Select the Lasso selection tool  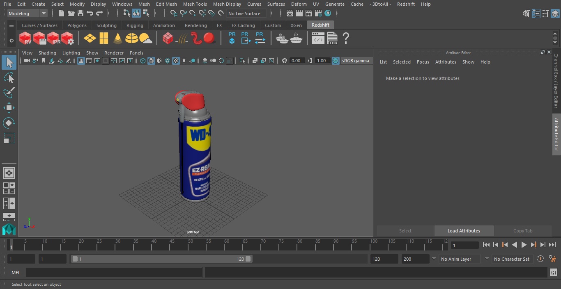(x=9, y=77)
